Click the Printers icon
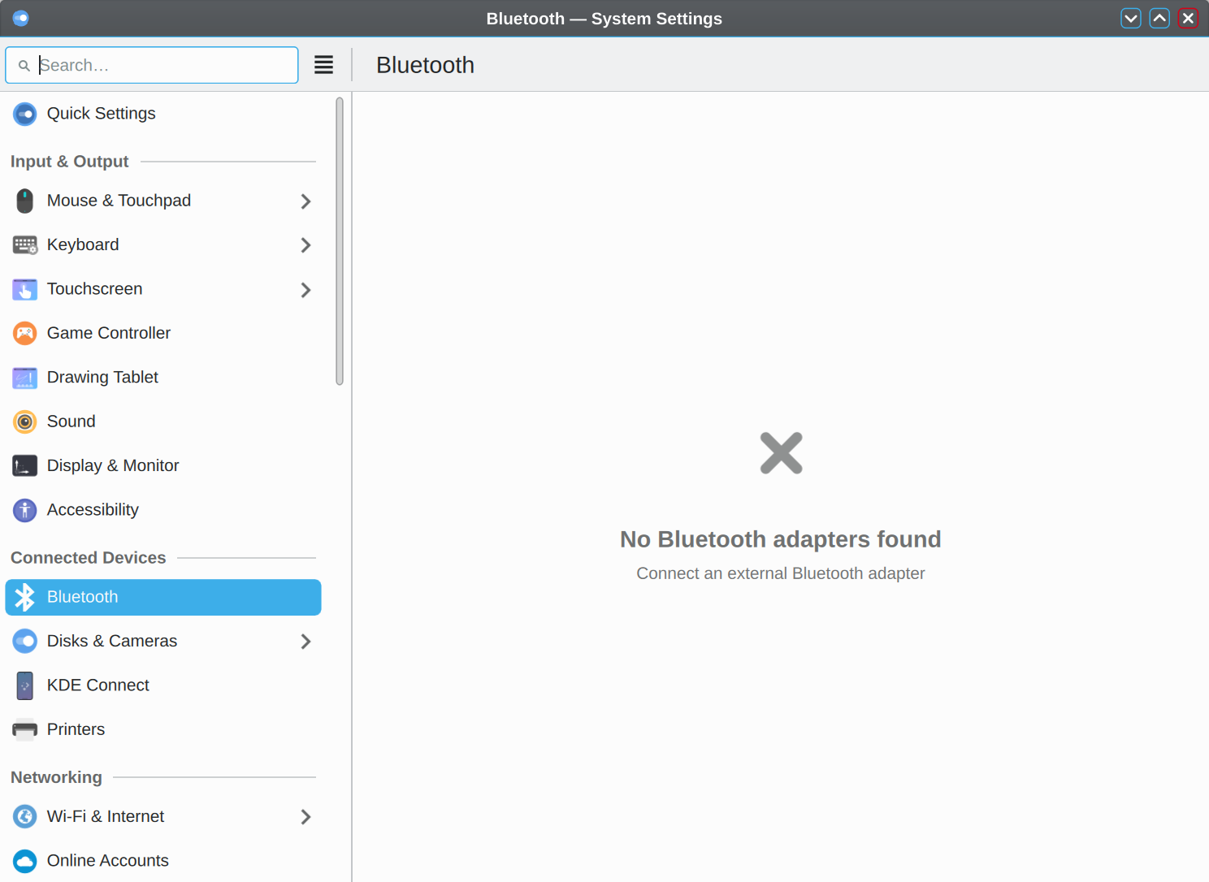This screenshot has height=882, width=1209. pos(24,729)
